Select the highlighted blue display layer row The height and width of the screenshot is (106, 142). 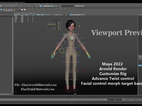[140, 65]
